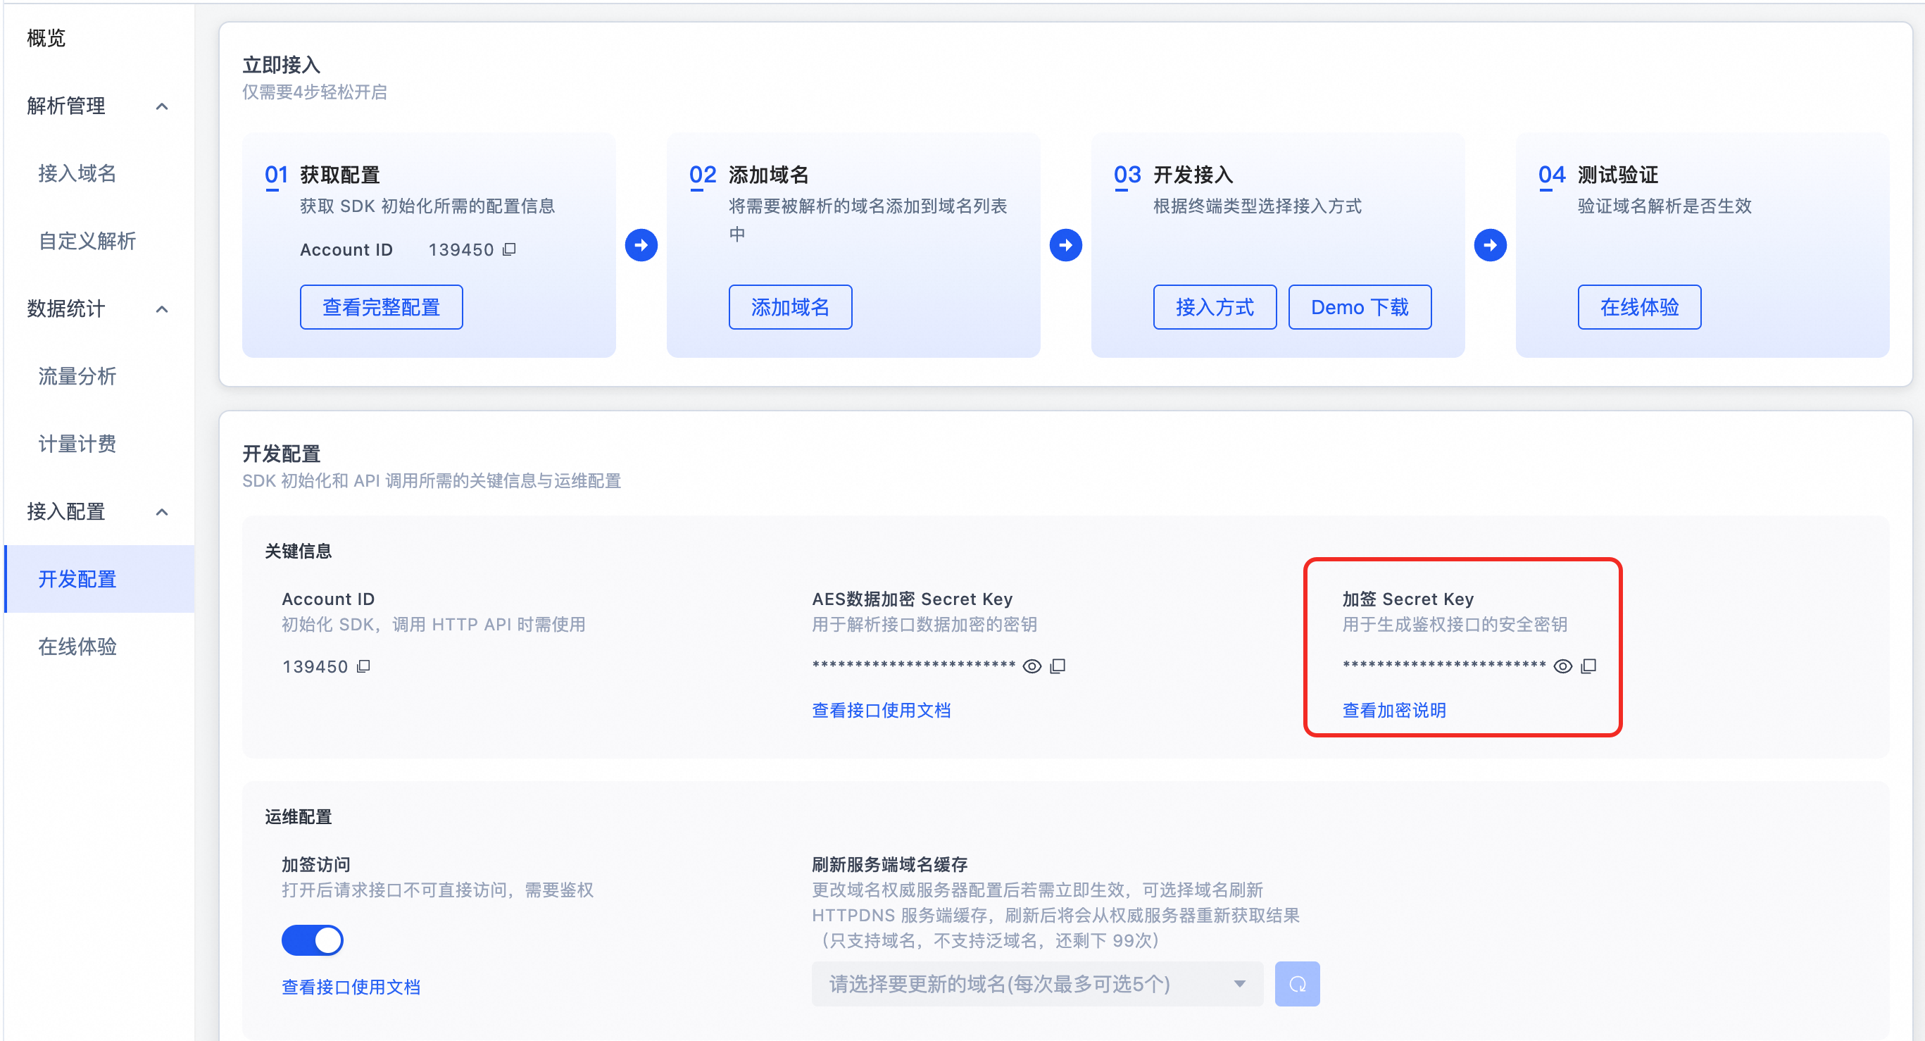Click arrow between steps 03 and 04
This screenshot has height=1041, width=1925.
[x=1490, y=245]
